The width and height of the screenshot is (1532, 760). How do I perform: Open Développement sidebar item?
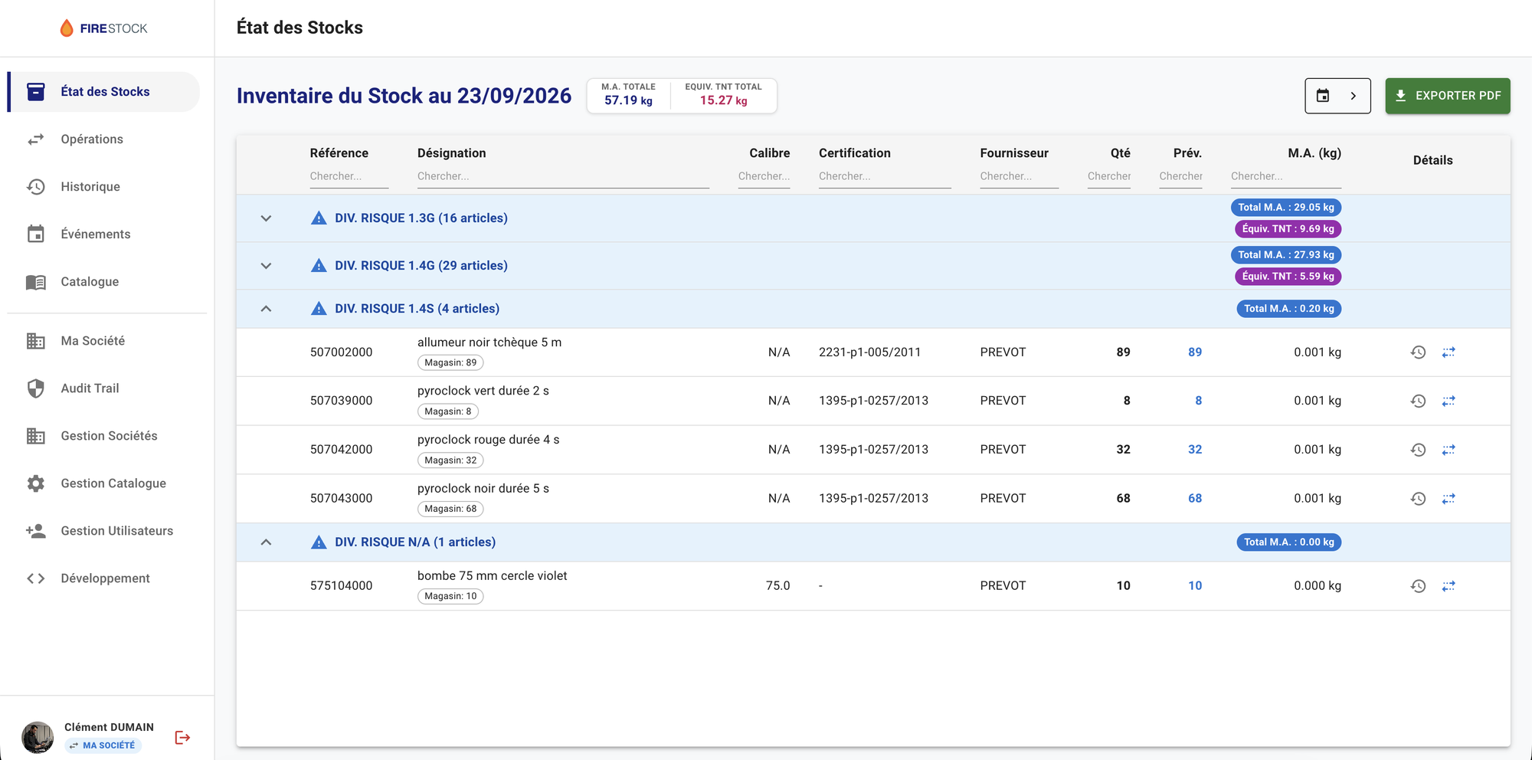coord(104,578)
